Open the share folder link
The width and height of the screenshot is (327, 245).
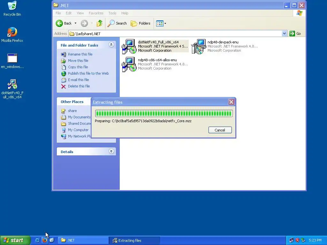(72, 111)
